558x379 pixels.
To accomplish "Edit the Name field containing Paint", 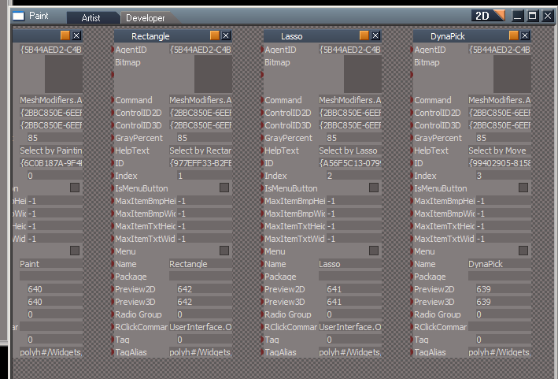I will (51, 264).
